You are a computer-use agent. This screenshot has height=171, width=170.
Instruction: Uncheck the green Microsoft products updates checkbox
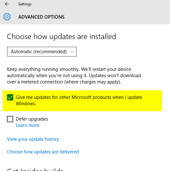click(10, 97)
